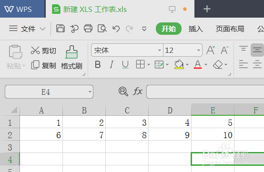Viewport: 264px width, 172px height.
Task: Click the 粘贴 paste icon
Action: pyautogui.click(x=16, y=52)
